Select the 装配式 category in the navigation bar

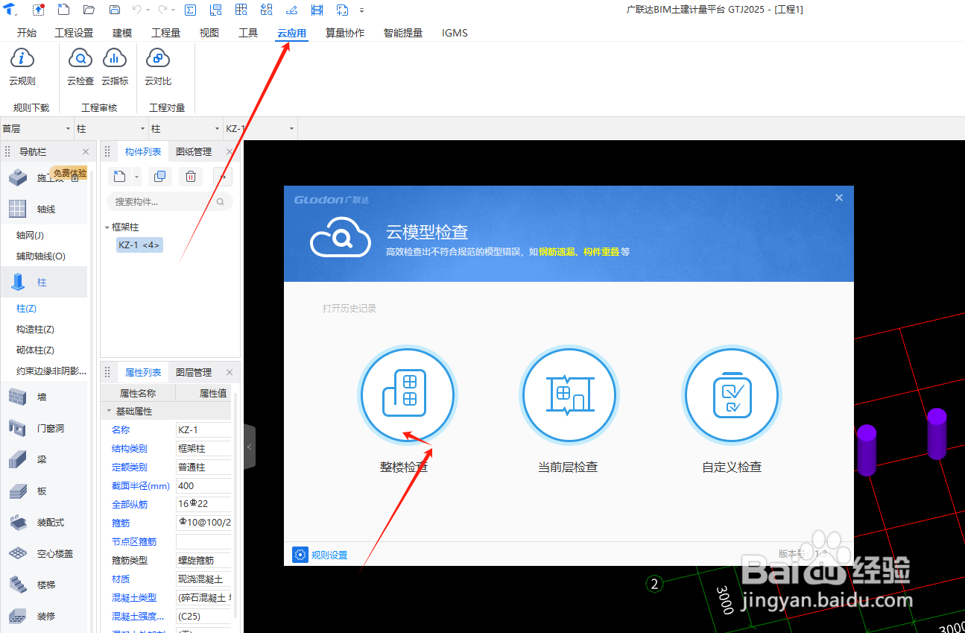[43, 522]
